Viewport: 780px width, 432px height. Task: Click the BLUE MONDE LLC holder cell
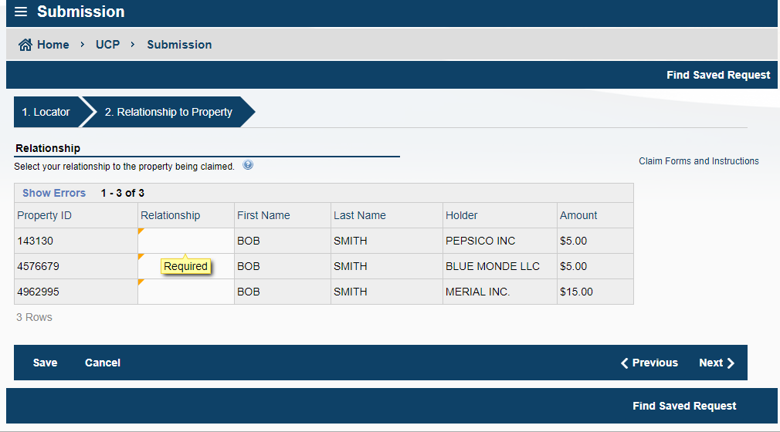click(x=500, y=266)
